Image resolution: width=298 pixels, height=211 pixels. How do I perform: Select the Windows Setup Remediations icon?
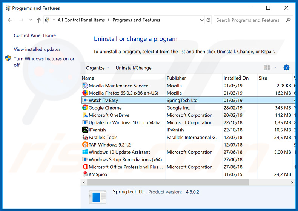[x=85, y=159]
